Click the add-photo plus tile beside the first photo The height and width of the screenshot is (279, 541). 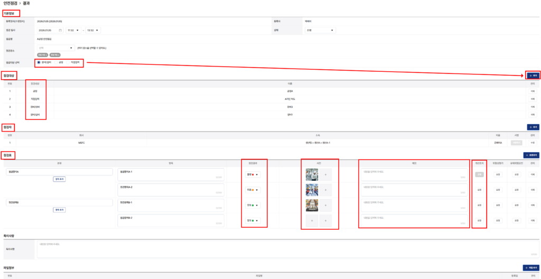tap(325, 175)
